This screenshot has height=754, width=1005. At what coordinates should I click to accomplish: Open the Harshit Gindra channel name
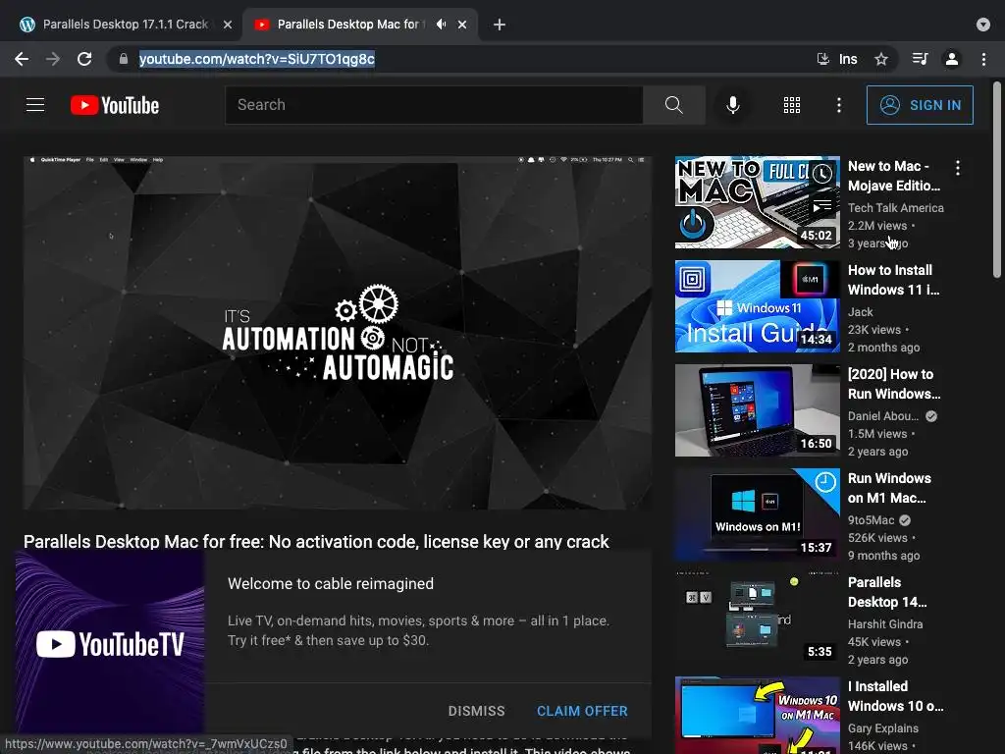[885, 623]
